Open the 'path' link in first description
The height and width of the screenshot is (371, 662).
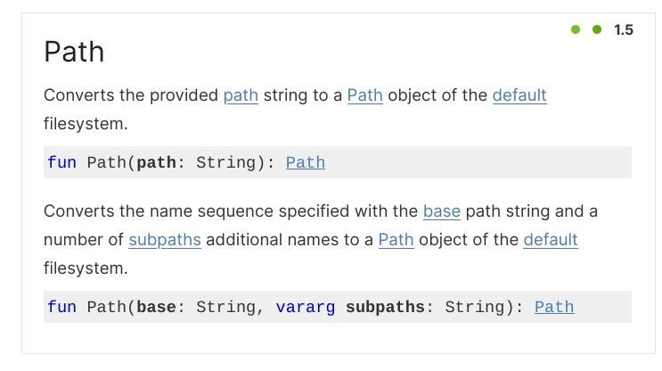pos(241,95)
